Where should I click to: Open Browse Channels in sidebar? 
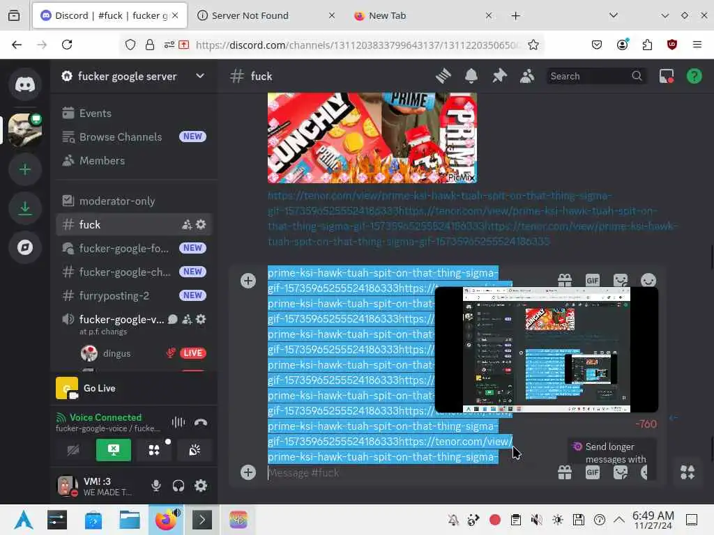(135, 137)
